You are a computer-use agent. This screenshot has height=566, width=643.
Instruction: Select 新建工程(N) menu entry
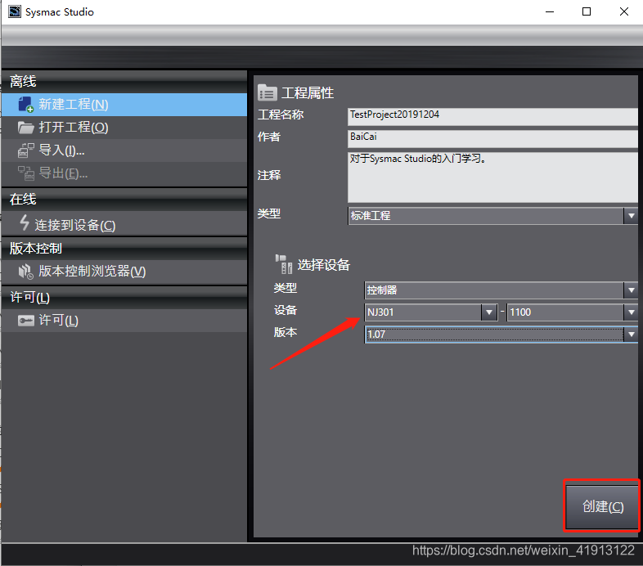[124, 105]
